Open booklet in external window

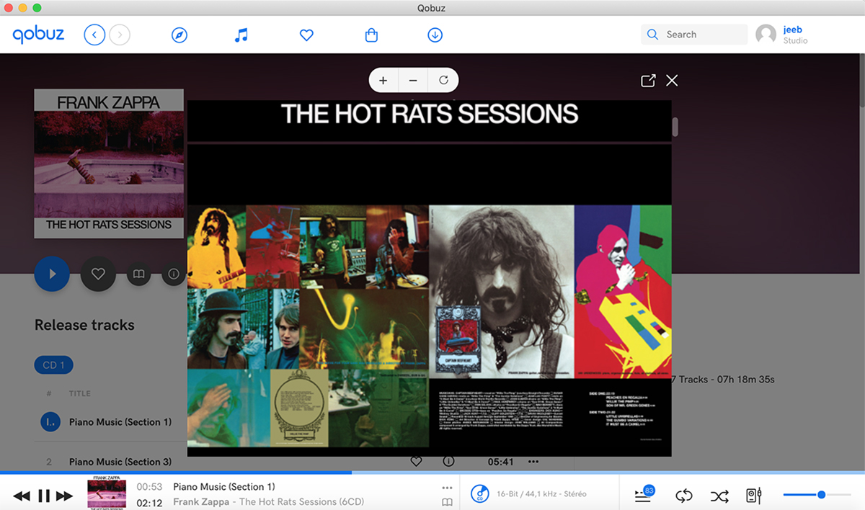tap(648, 81)
